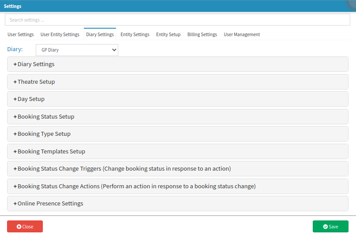This screenshot has width=356, height=235.
Task: Expand the Booking Type Setup section
Action: coord(44,134)
